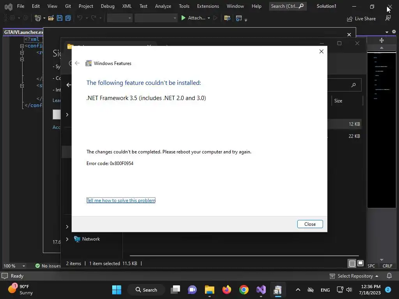Viewport: 399px width, 299px height.
Task: Open the Extensions menu
Action: point(208,6)
